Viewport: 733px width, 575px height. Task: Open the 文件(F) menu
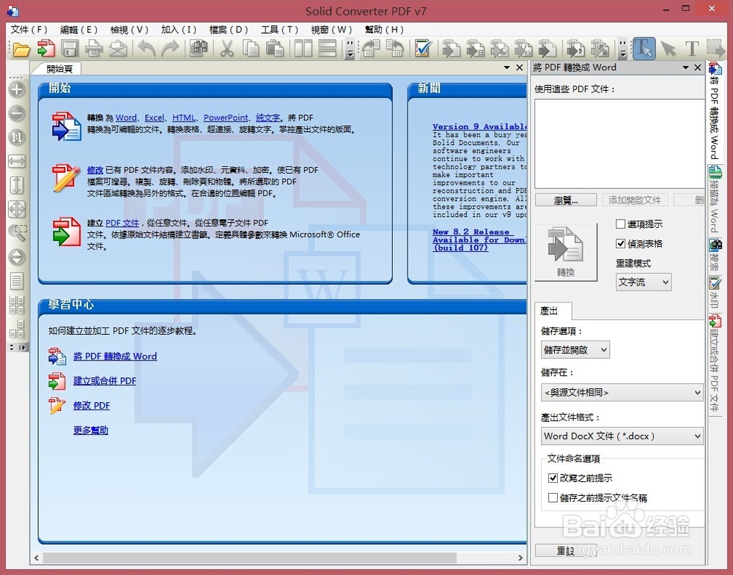pos(29,30)
